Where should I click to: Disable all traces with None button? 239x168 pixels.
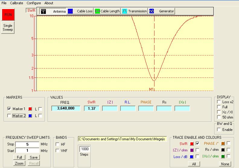point(225,164)
